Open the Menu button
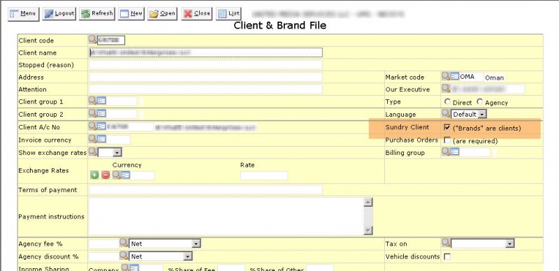Image resolution: width=559 pixels, height=271 pixels. pos(23,14)
